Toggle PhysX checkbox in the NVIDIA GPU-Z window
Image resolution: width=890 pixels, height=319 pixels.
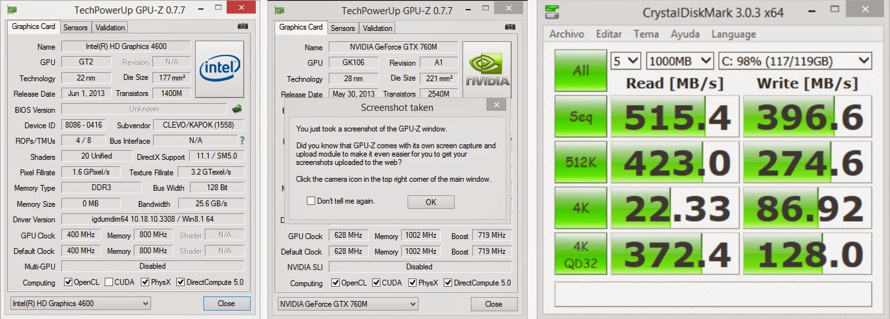(x=412, y=283)
